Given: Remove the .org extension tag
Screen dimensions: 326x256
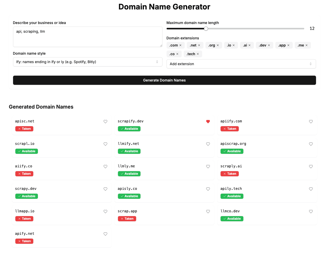Looking at the screenshot, I should click(218, 45).
